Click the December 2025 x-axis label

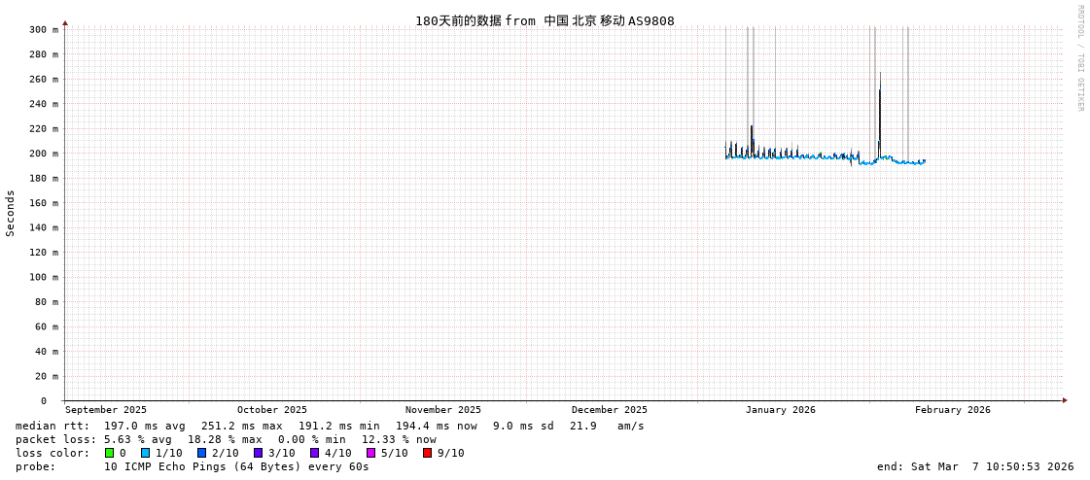pos(609,410)
